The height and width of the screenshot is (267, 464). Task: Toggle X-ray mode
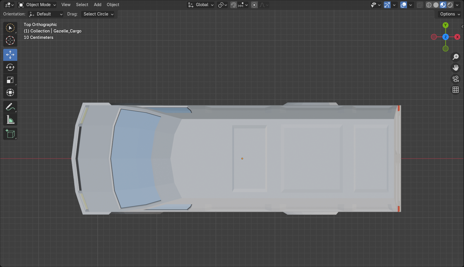click(420, 5)
